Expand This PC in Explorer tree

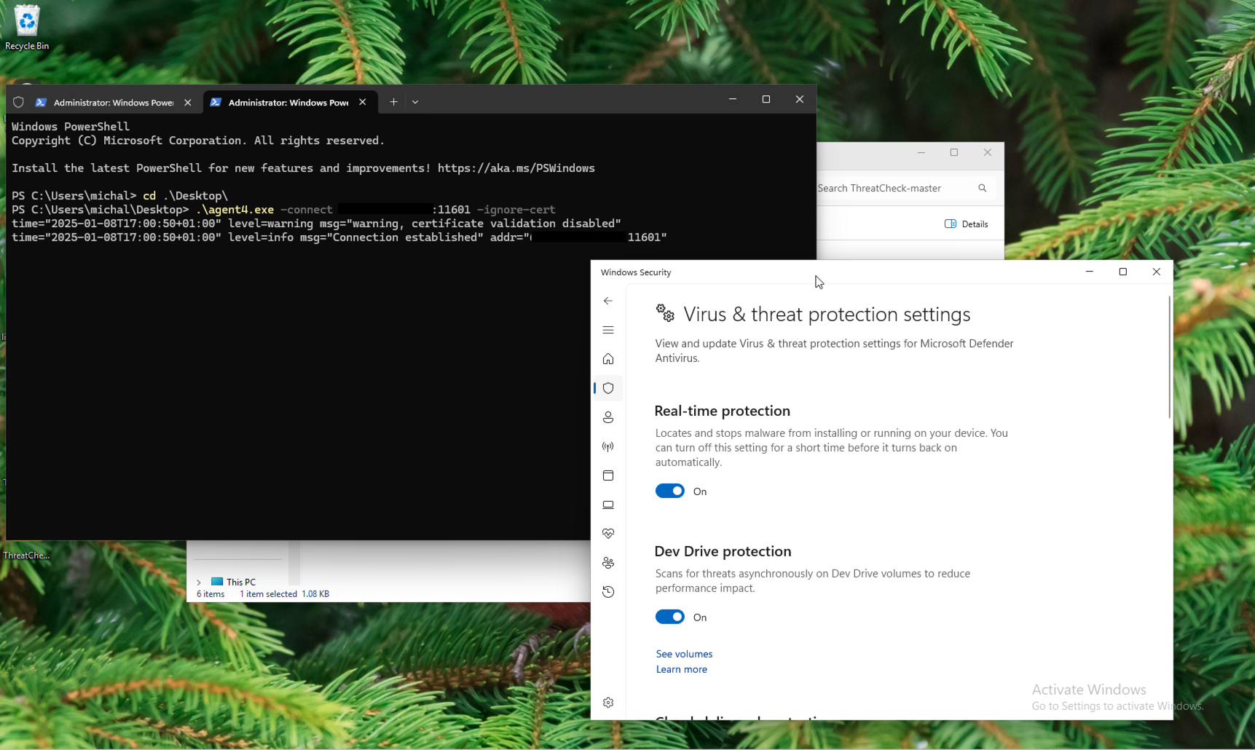click(199, 583)
